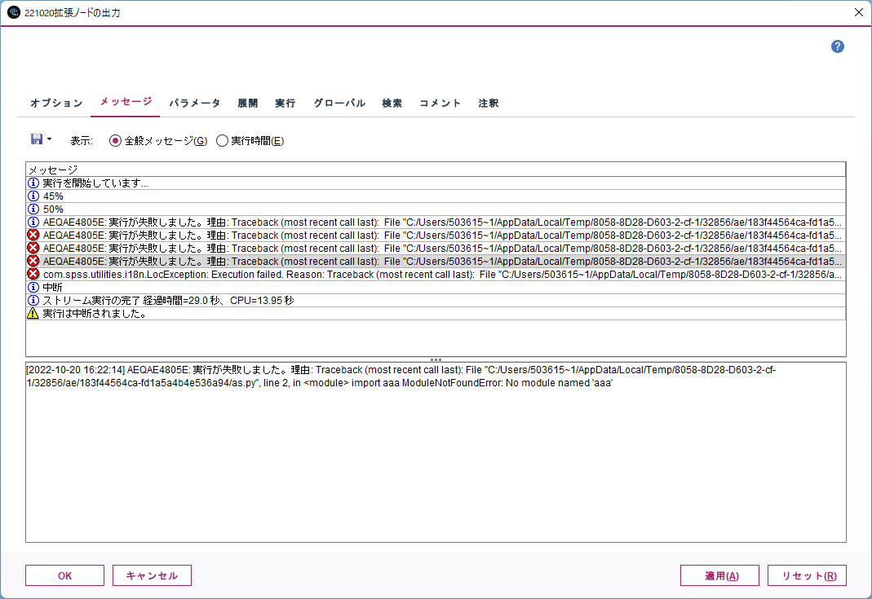Go to the 注釈 tab

pos(488,104)
